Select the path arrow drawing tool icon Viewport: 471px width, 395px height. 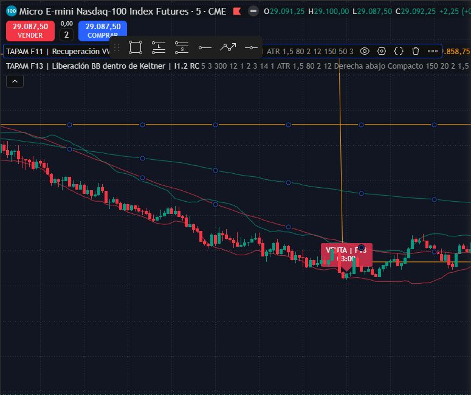(228, 47)
